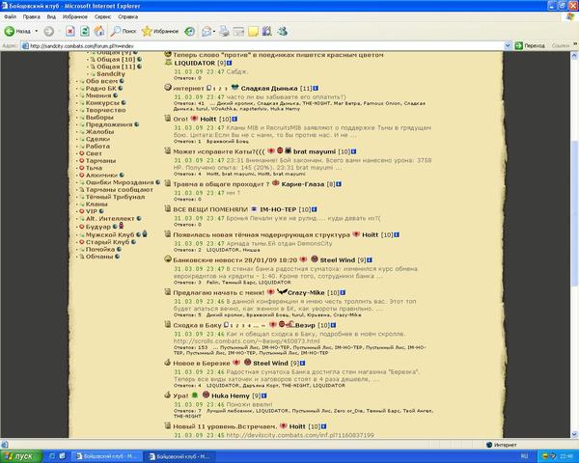Image resolution: width=579 pixels, height=463 pixels.
Task: Click info icon next to LIQUIDATOR [9]
Action: (230, 63)
